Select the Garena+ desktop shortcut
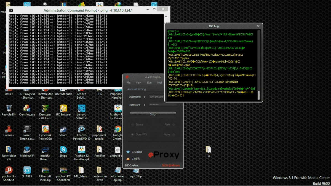This screenshot has height=186, width=331. (x=9, y=131)
